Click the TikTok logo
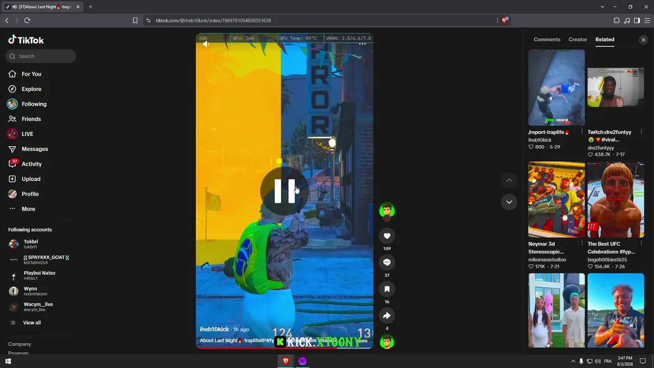Viewport: 654px width, 368px height. [x=26, y=40]
